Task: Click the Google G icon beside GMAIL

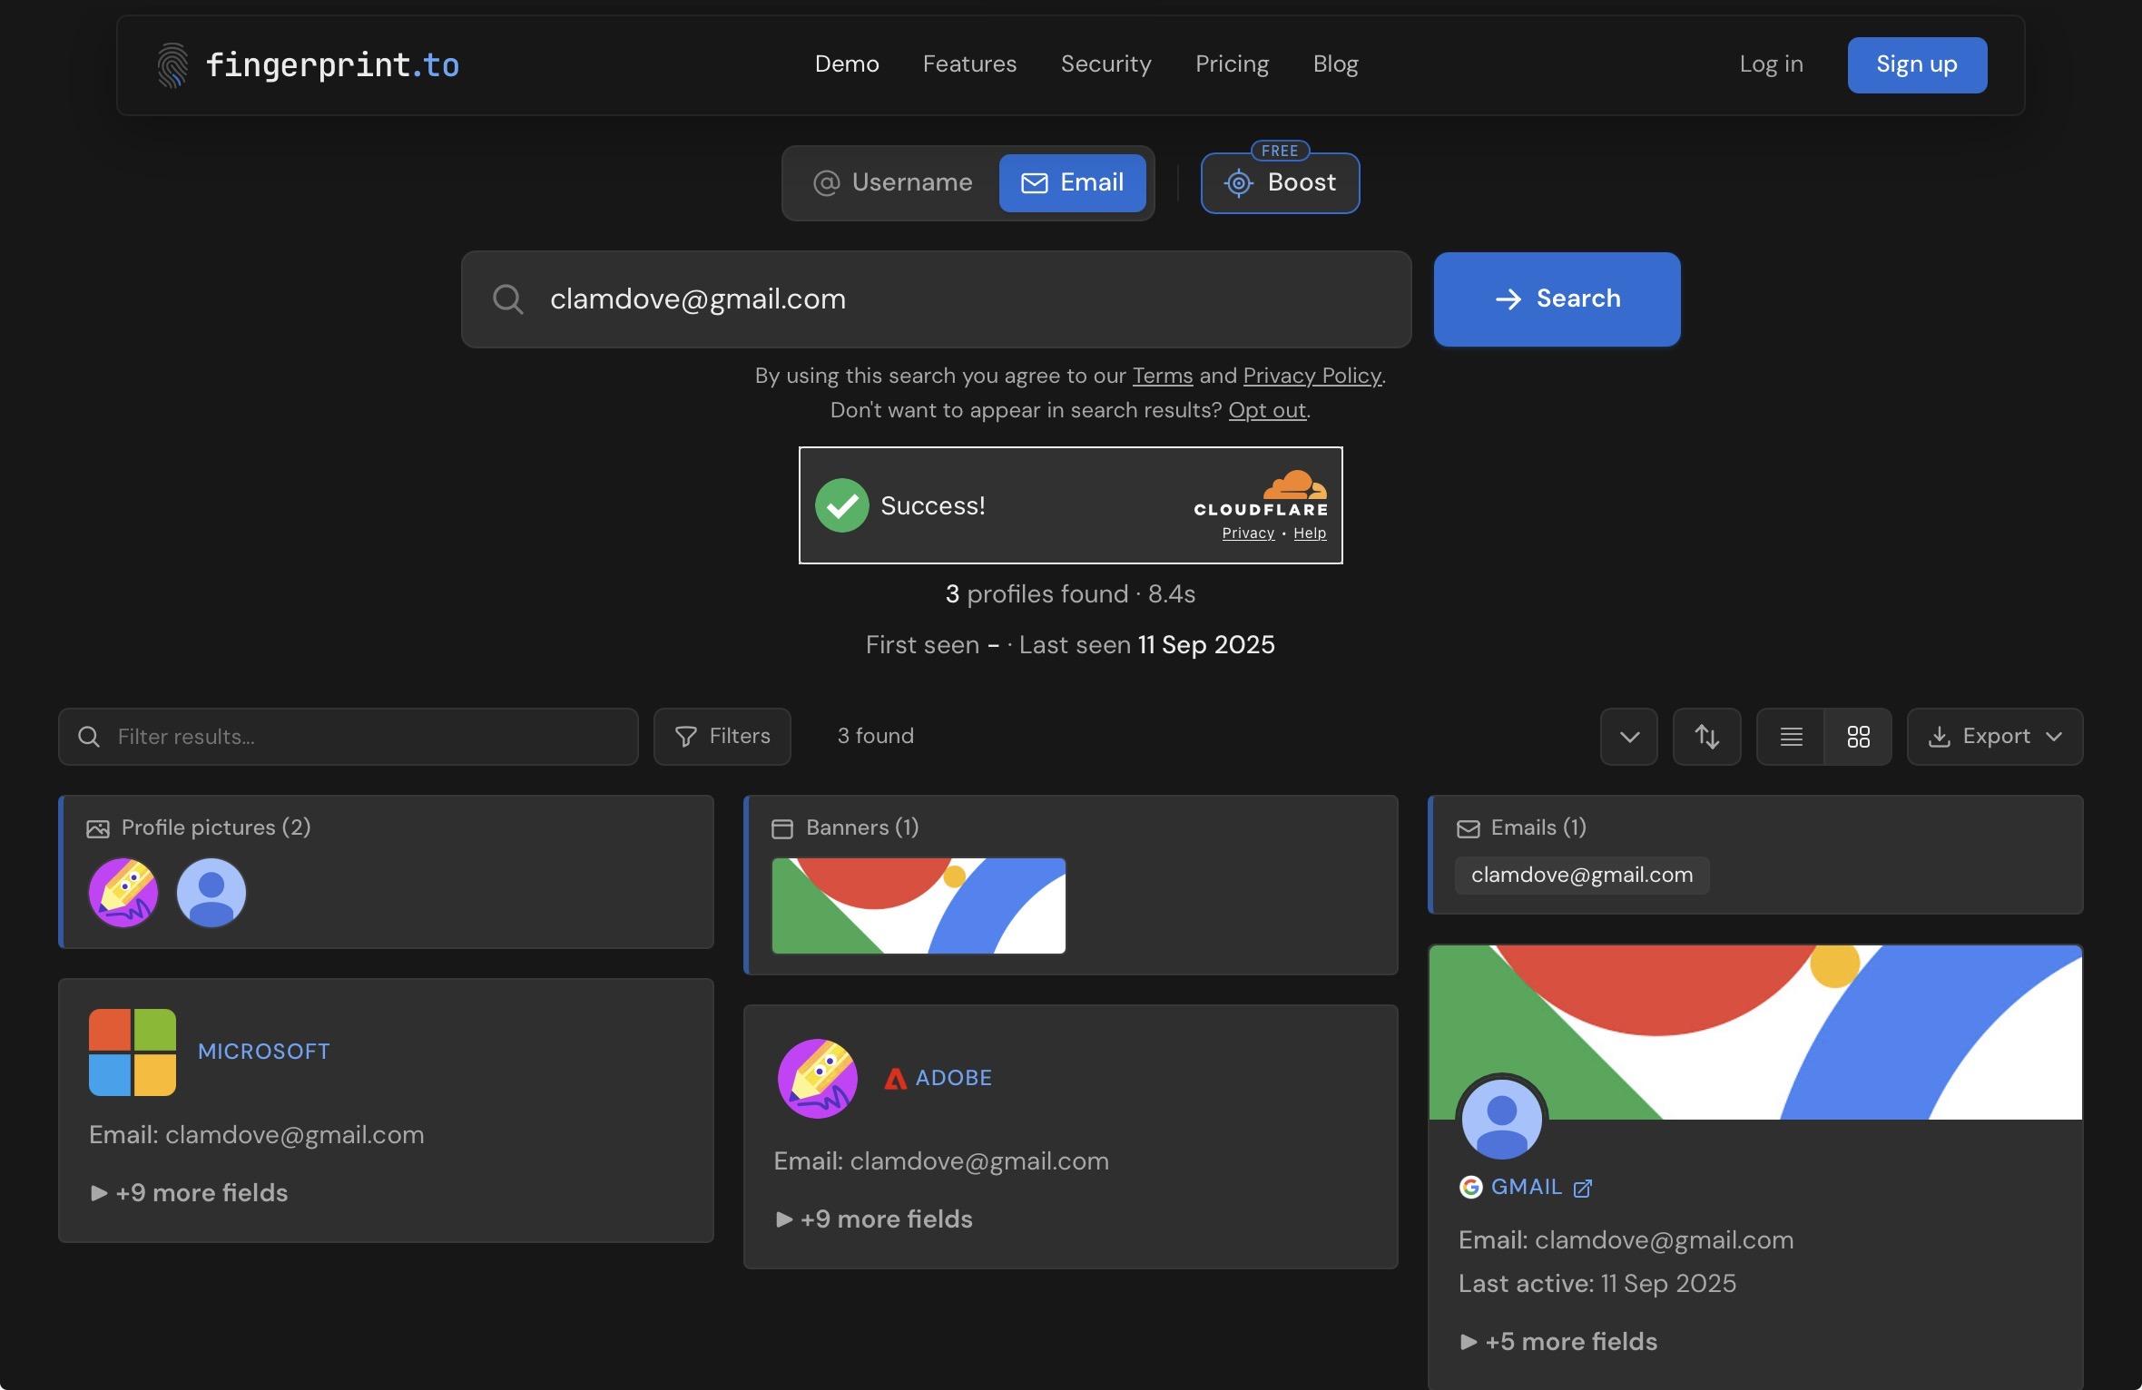Action: pyautogui.click(x=1470, y=1187)
